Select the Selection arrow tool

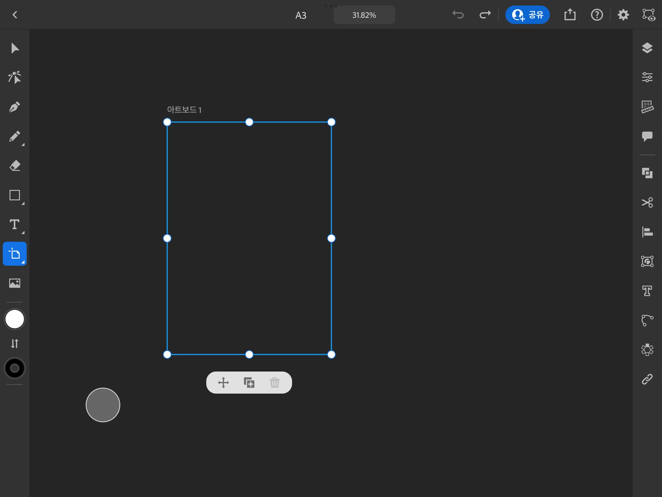[14, 48]
